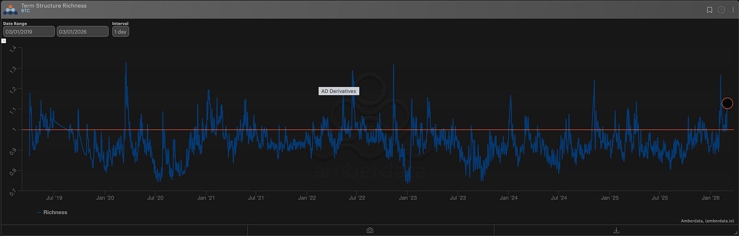Click the bookmark icon in header

(x=711, y=10)
